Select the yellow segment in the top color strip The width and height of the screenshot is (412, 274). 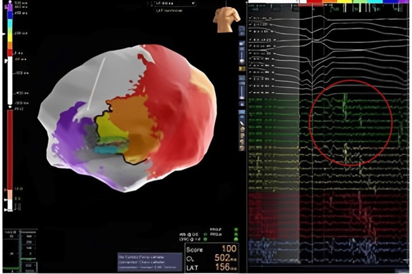coord(347,2)
